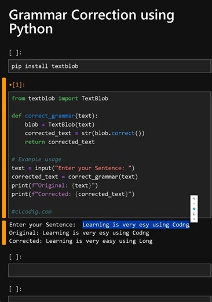Image resolution: width=212 pixels, height=302 pixels.
Task: Click the 'Enter your Sentence:' output label
Action: (x=42, y=225)
